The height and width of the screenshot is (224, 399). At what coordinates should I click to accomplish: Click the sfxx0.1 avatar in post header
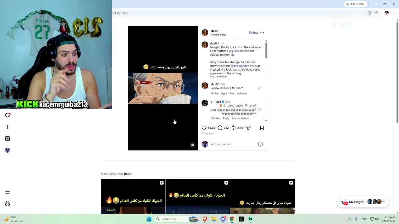tap(205, 33)
